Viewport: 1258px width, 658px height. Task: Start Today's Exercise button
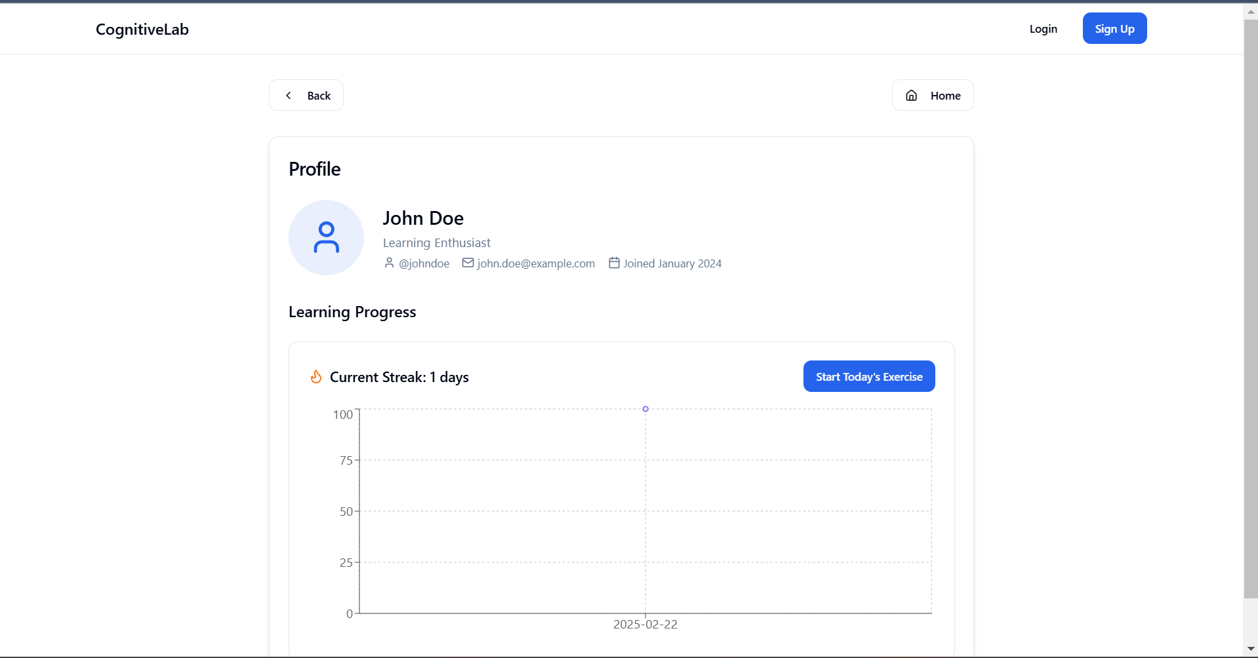click(x=869, y=376)
